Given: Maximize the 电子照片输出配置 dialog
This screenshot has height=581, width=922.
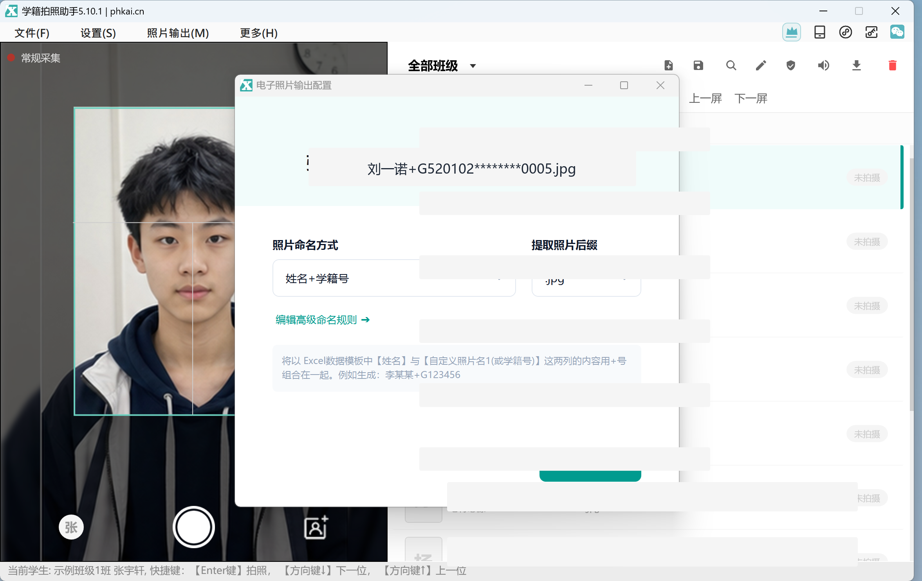Looking at the screenshot, I should click(624, 85).
